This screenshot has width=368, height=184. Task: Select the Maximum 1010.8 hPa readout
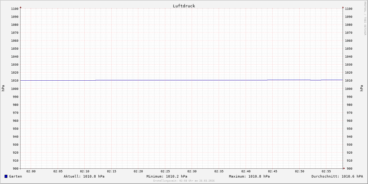click(x=249, y=176)
